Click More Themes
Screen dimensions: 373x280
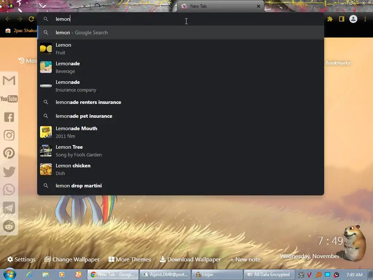[130, 259]
